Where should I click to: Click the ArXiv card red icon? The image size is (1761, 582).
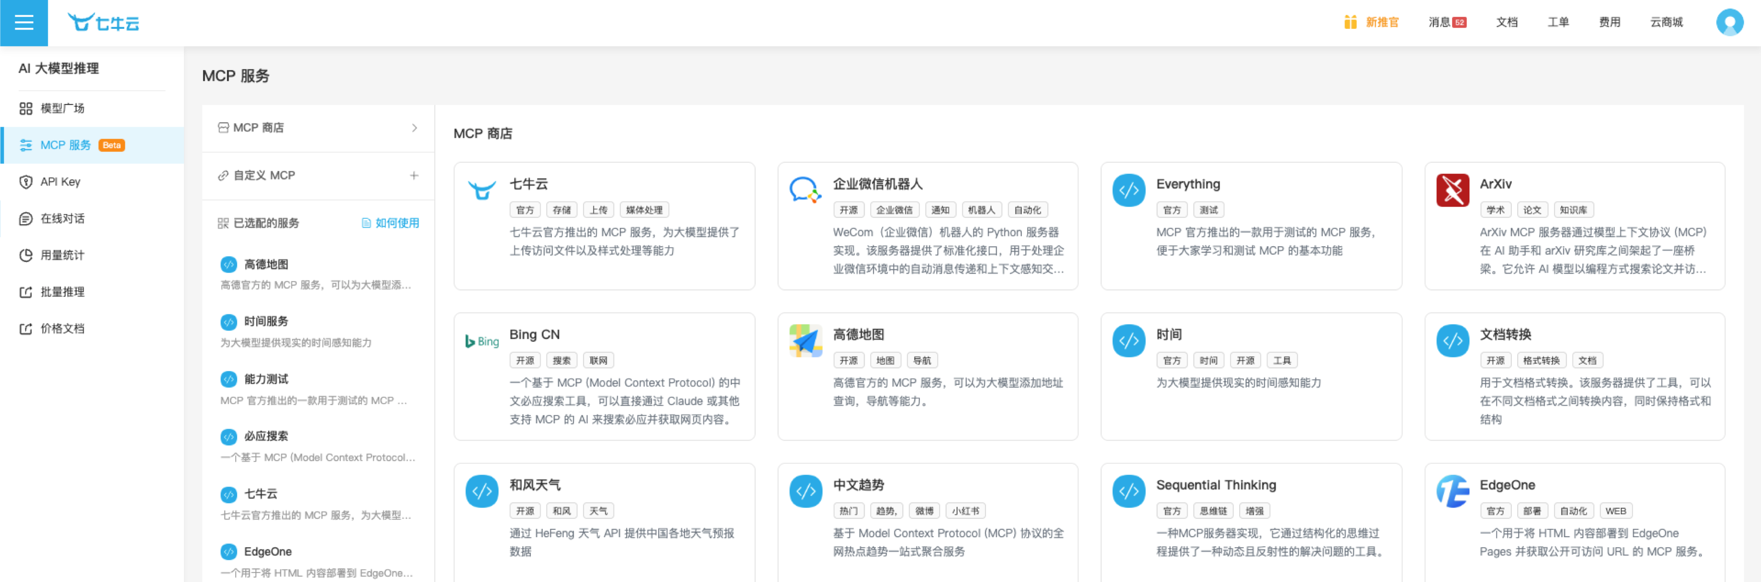pyautogui.click(x=1452, y=190)
